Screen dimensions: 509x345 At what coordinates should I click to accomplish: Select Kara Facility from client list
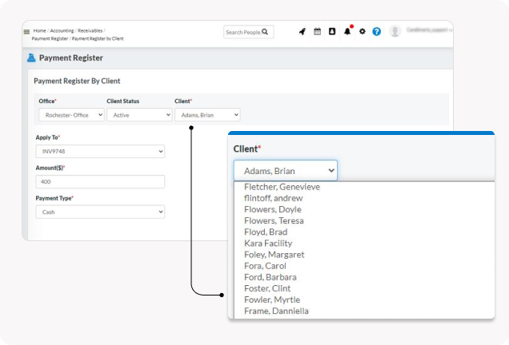pyautogui.click(x=268, y=243)
